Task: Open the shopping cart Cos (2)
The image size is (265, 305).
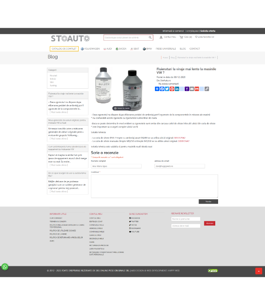Action: (x=185, y=37)
